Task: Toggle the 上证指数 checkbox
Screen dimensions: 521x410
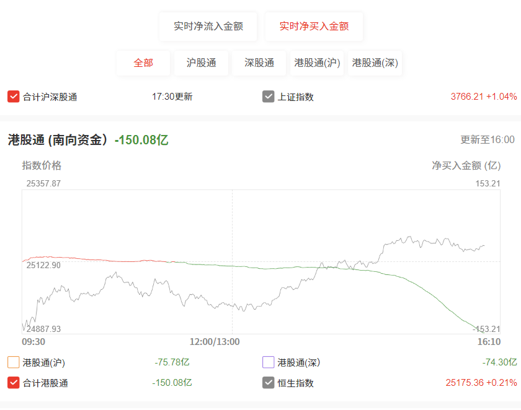Action: click(268, 97)
